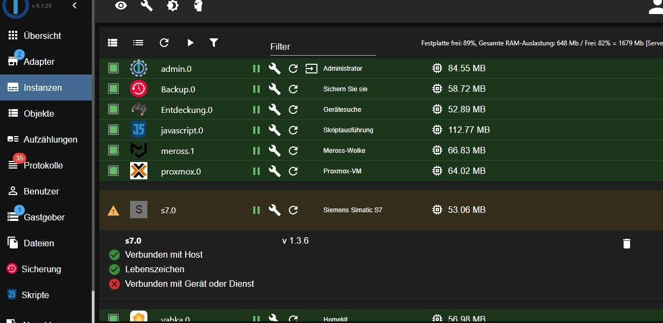This screenshot has height=323, width=663.
Task: Go to Gastgeber hosts page
Action: tap(46, 217)
